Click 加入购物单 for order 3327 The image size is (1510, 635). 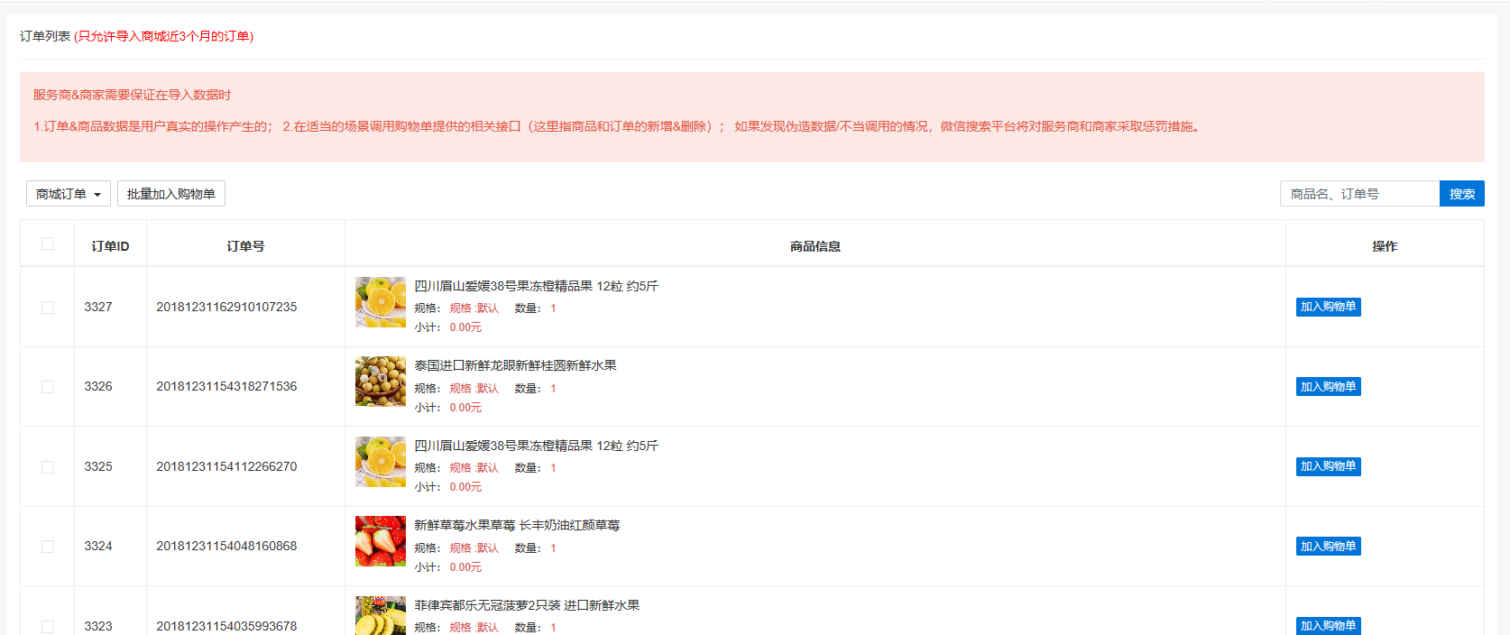point(1328,307)
